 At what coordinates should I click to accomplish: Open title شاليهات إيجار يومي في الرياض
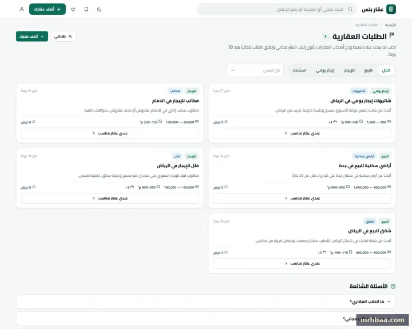pyautogui.click(x=360, y=101)
